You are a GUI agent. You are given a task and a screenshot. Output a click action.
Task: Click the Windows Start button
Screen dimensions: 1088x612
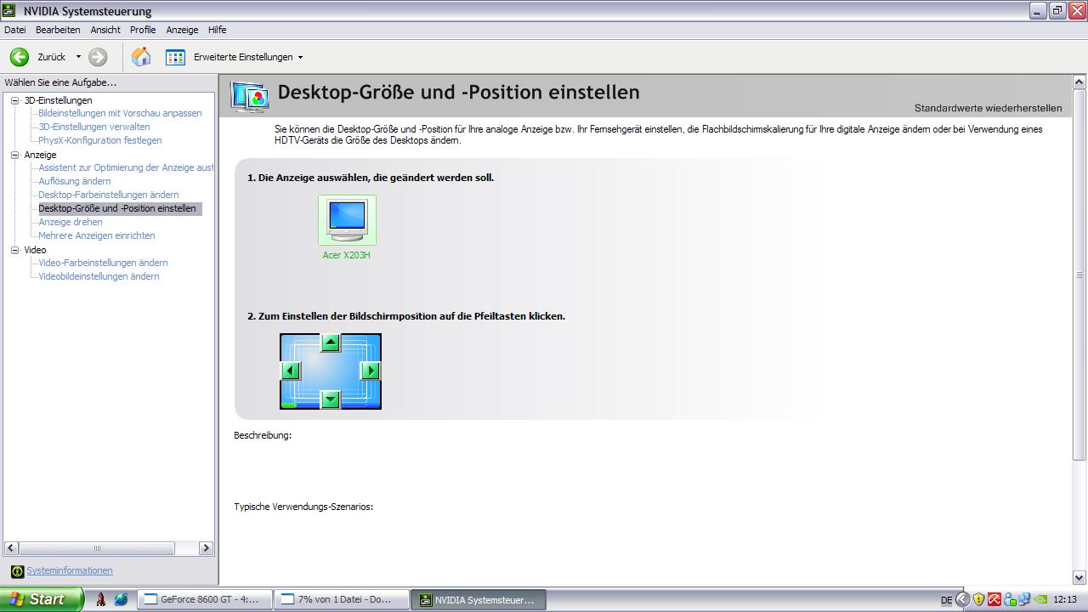(x=42, y=599)
